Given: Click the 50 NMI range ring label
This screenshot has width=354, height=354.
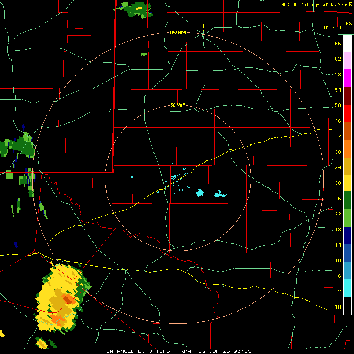Looking at the screenshot, I should (x=178, y=105).
